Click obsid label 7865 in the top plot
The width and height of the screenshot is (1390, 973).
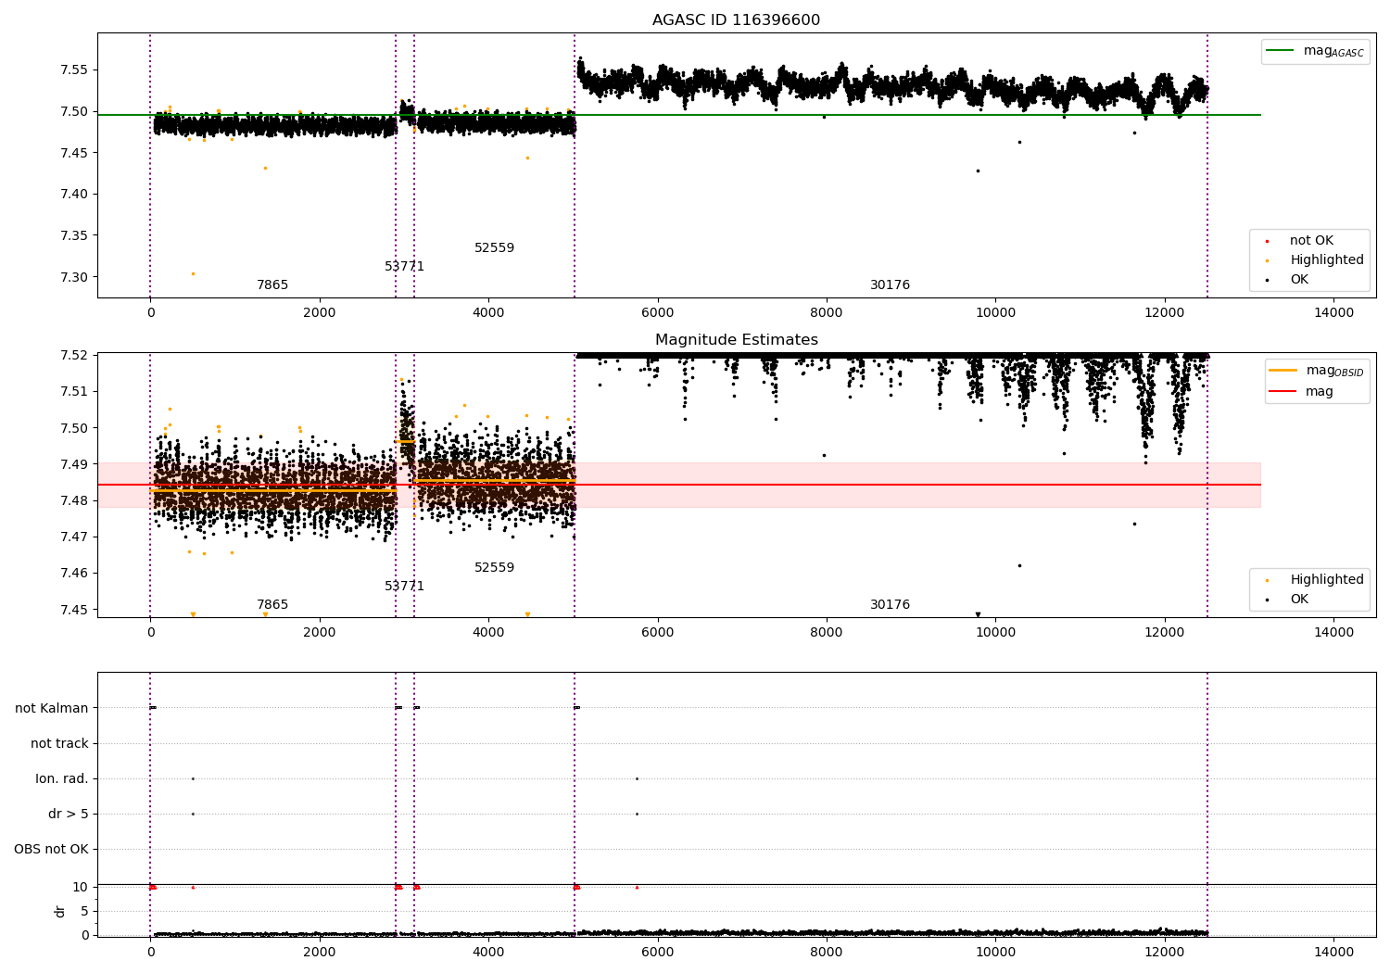pos(272,285)
